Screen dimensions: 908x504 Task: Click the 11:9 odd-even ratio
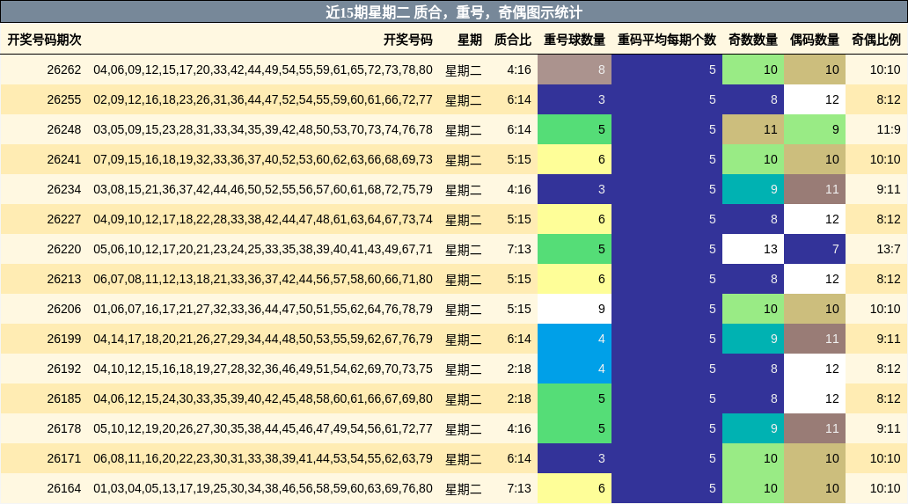889,129
